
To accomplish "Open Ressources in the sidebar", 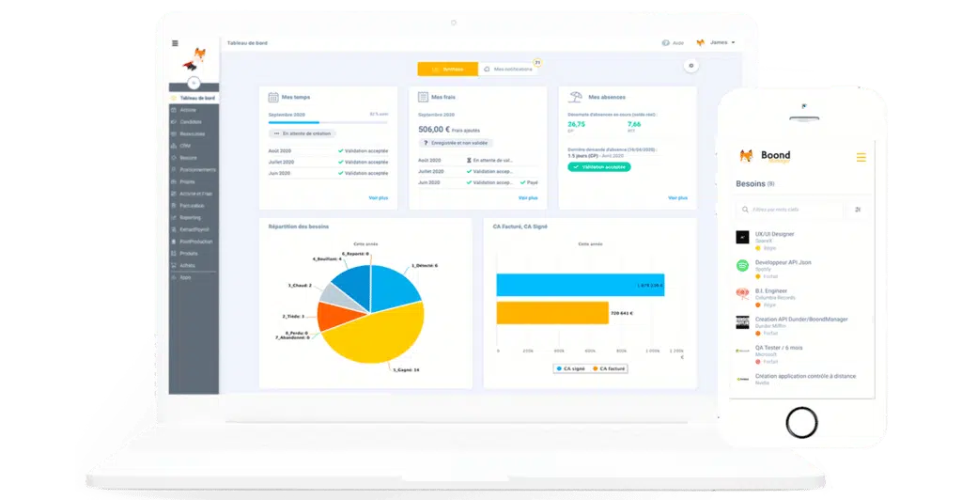I will 194,133.
